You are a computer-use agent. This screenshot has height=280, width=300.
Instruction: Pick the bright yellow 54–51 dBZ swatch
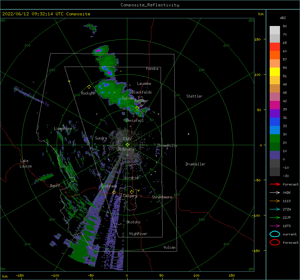275,72
